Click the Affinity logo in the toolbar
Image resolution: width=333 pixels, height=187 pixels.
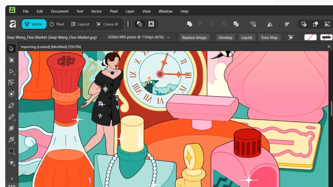[13, 24]
